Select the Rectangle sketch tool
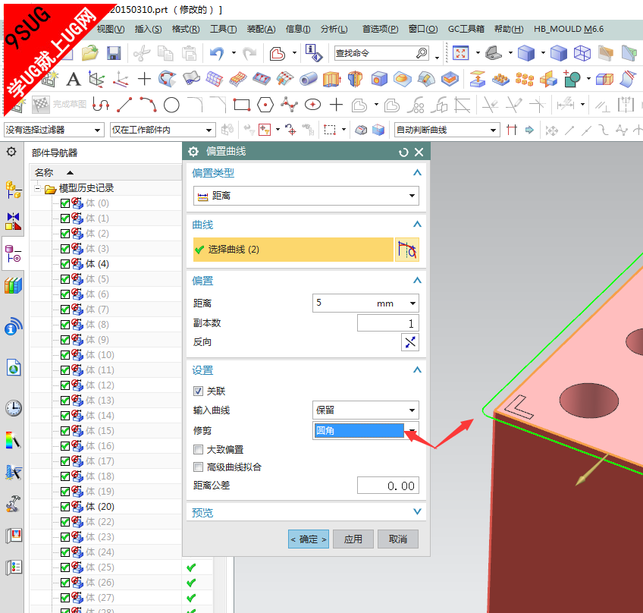 [x=242, y=105]
